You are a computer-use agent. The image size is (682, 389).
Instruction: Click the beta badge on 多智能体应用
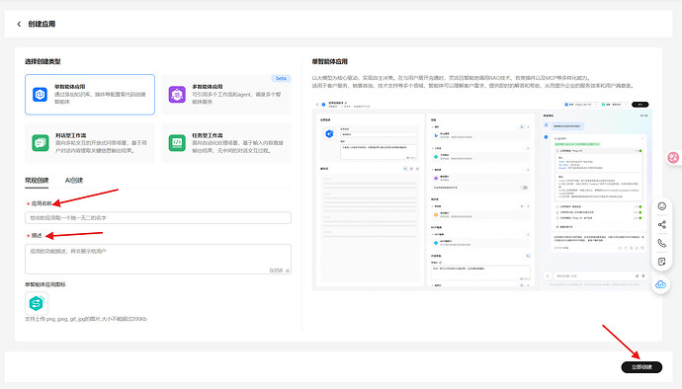pyautogui.click(x=281, y=78)
